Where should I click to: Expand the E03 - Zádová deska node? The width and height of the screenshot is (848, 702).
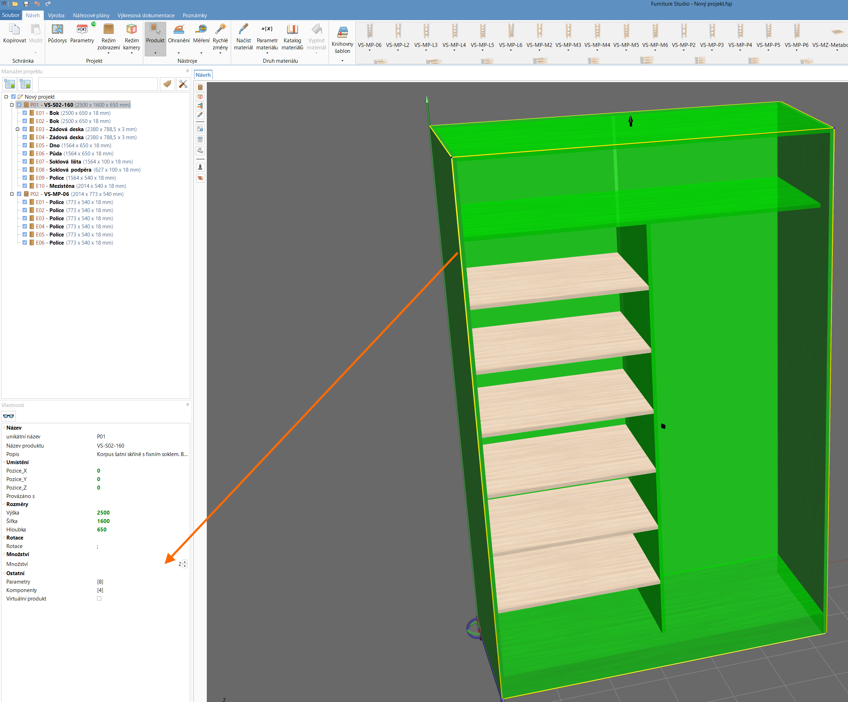(x=17, y=129)
